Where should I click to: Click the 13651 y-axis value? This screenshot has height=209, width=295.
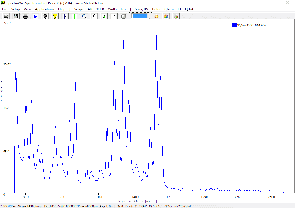point(7,108)
